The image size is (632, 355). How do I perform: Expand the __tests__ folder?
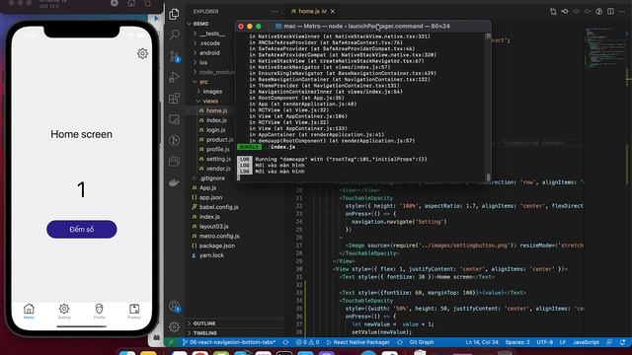211,34
